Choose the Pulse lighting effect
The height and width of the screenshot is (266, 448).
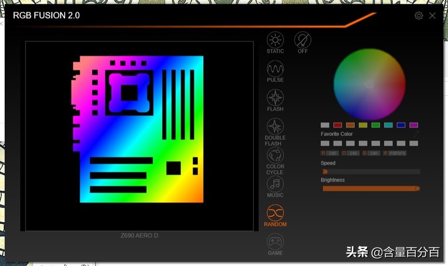click(275, 69)
